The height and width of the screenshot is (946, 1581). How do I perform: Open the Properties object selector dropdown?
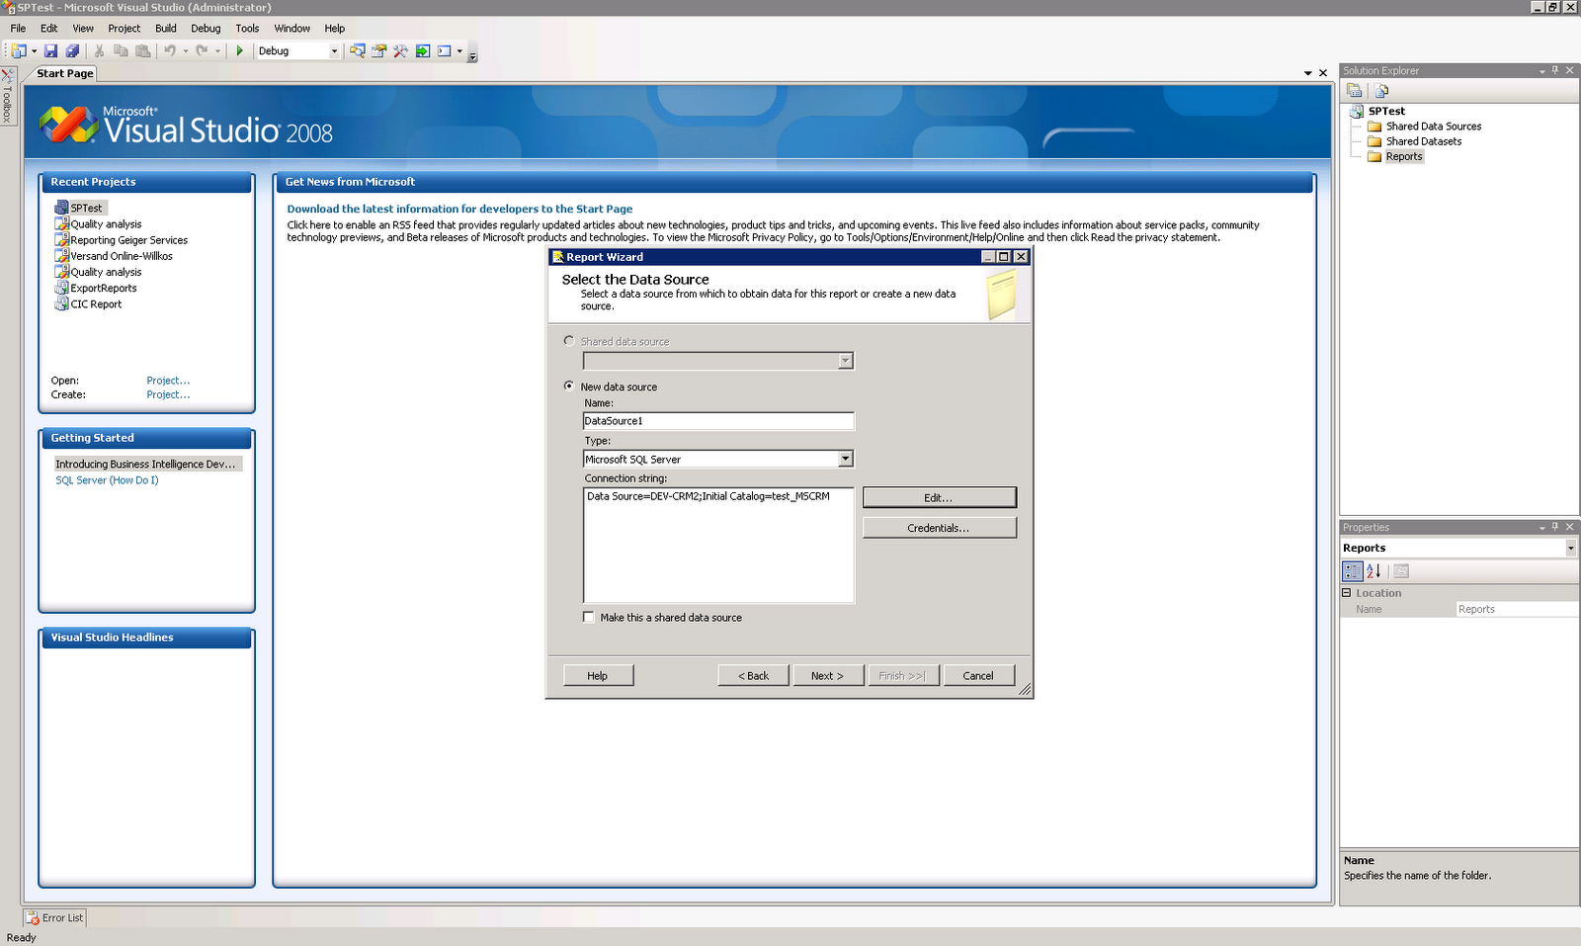point(1571,548)
